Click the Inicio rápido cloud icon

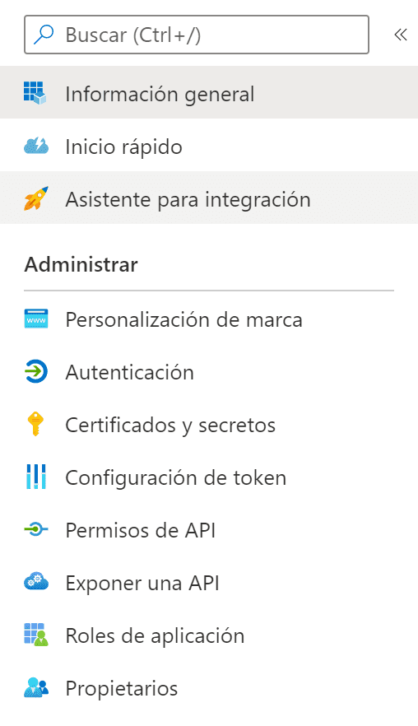tap(35, 146)
